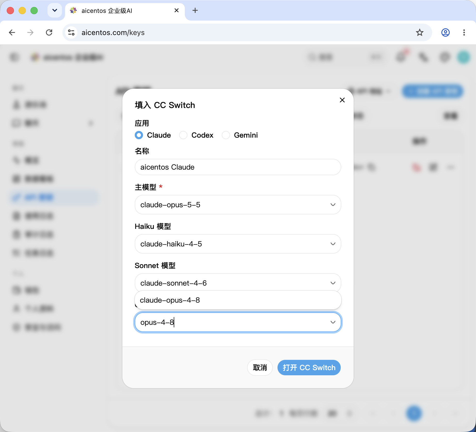Click the blurred blue create button at top right
The height and width of the screenshot is (432, 476).
point(433,91)
